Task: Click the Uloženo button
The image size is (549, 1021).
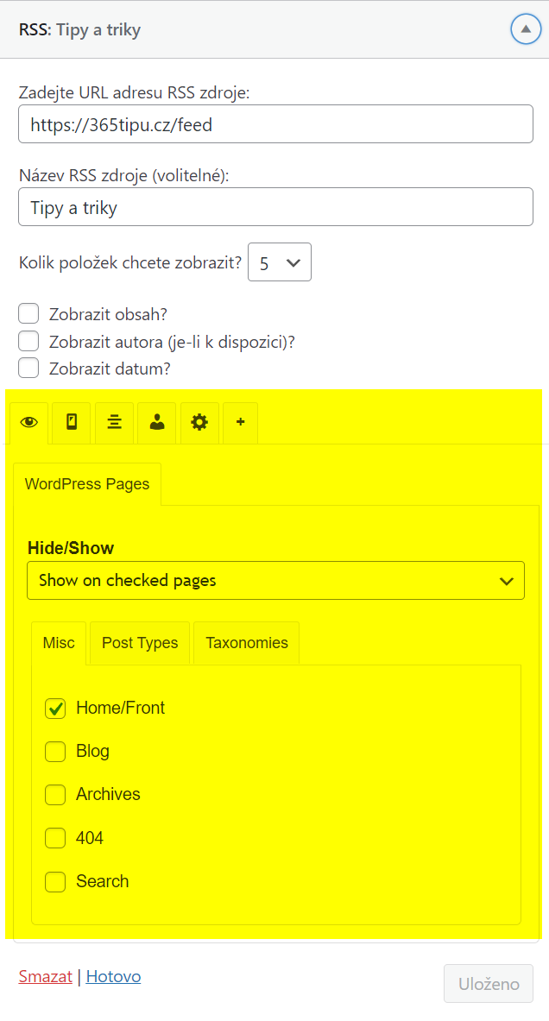Action: pyautogui.click(x=489, y=984)
